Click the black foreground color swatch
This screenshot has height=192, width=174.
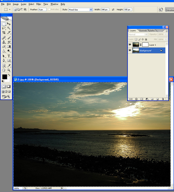[x=4, y=77]
